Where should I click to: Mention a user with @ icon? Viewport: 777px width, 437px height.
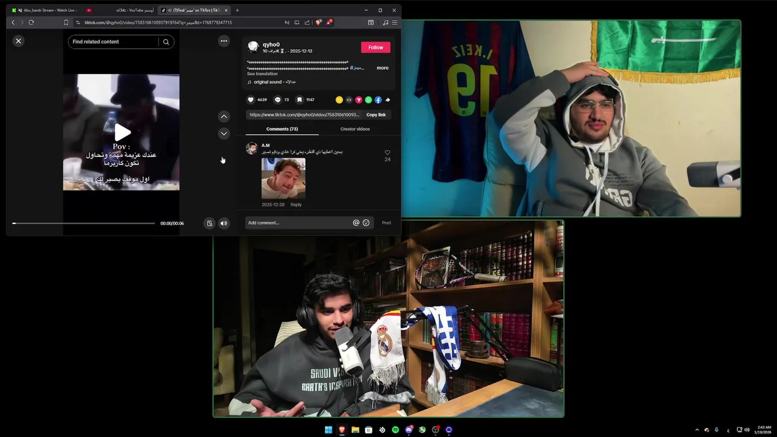point(356,223)
